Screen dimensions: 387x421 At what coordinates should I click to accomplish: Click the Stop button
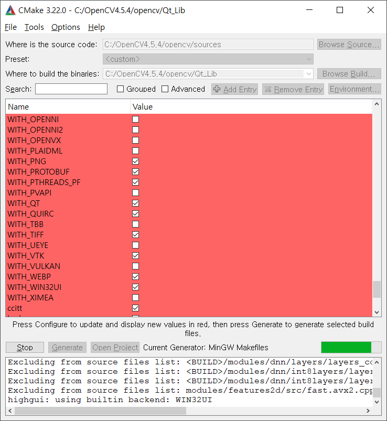25,348
